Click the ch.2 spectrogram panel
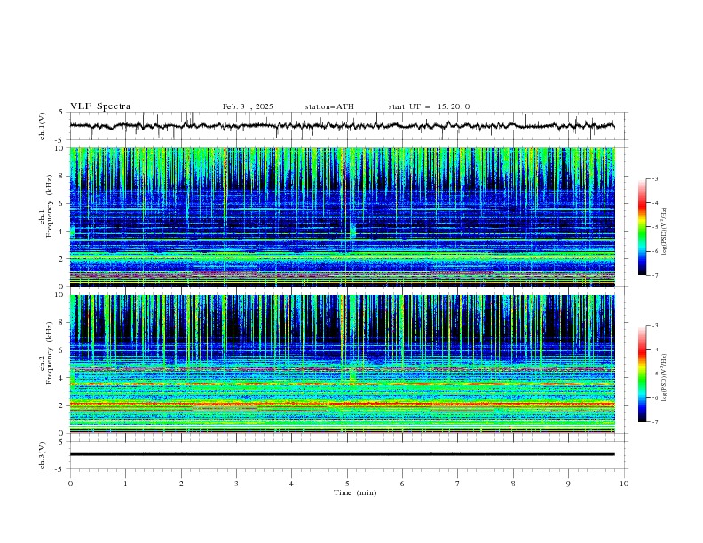This screenshot has width=703, height=543. click(343, 364)
